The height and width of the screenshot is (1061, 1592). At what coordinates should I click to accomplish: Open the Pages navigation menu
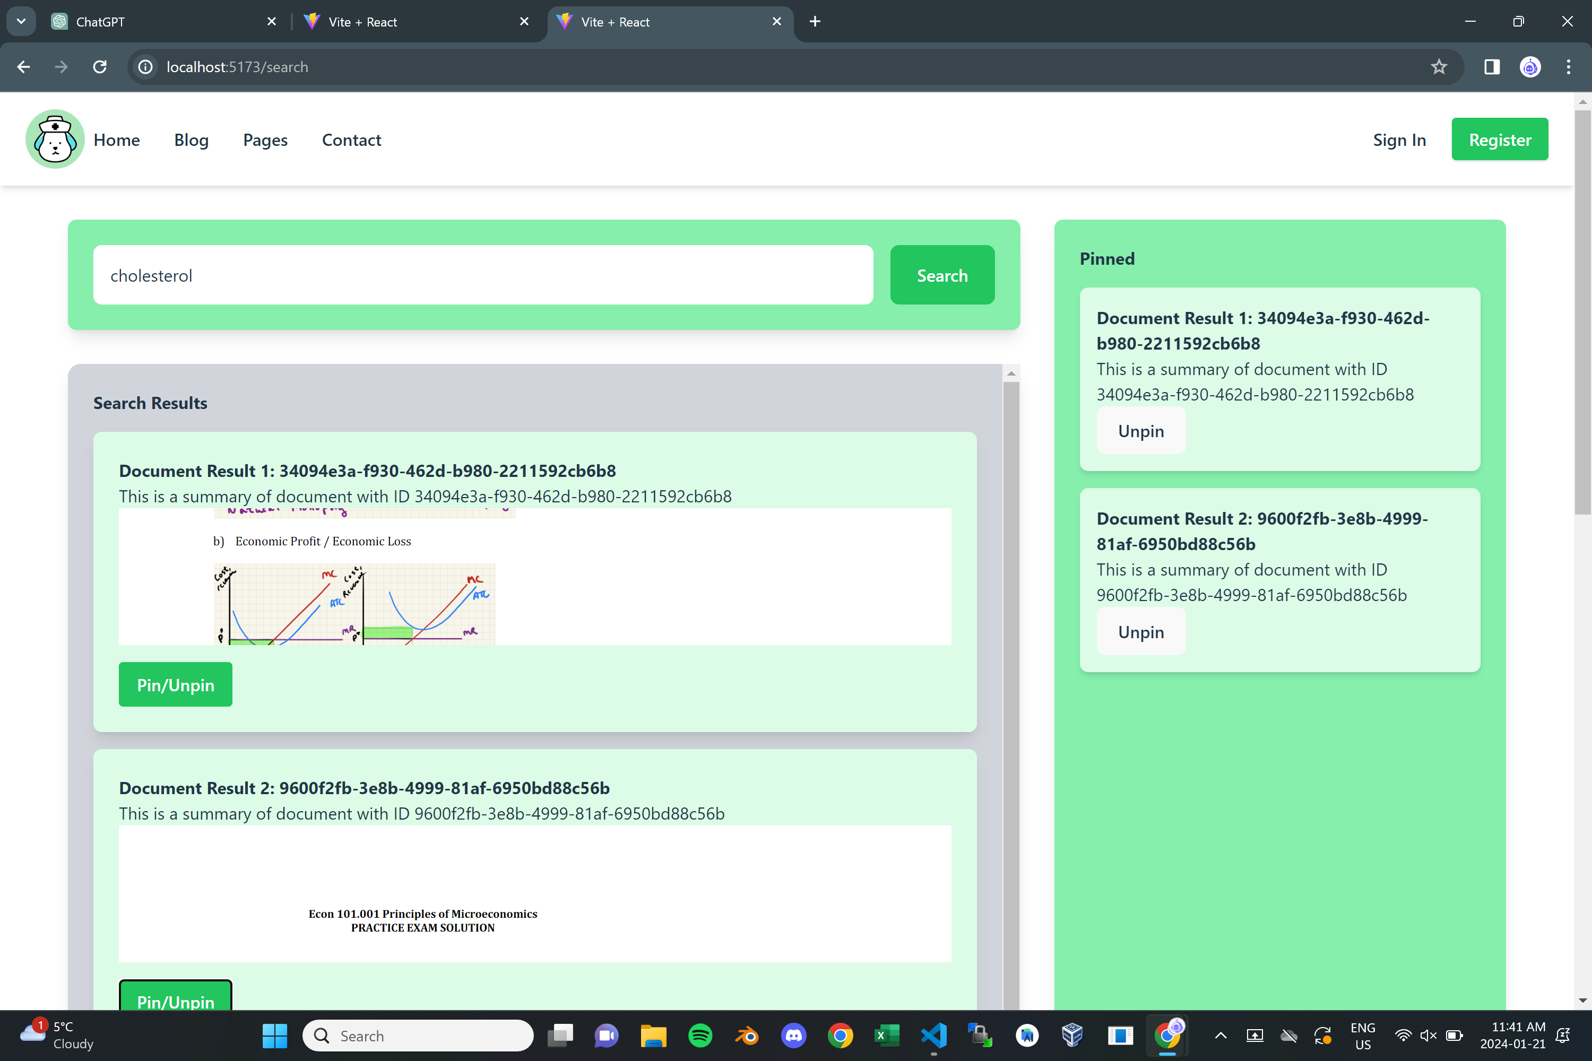265,140
